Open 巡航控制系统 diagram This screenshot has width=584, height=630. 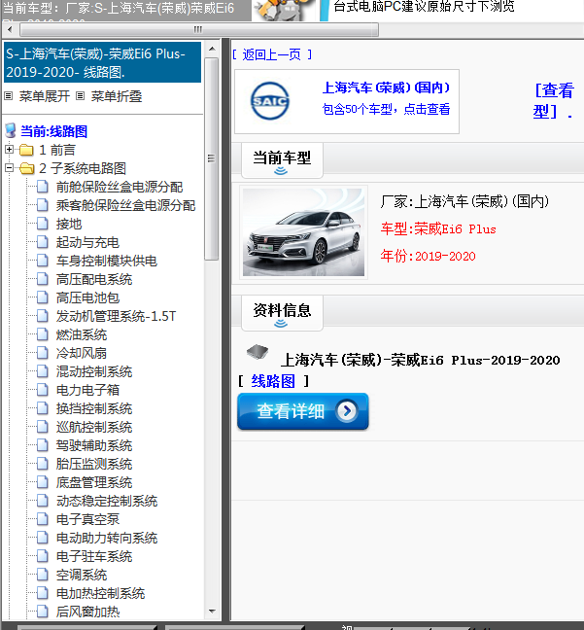pos(94,427)
